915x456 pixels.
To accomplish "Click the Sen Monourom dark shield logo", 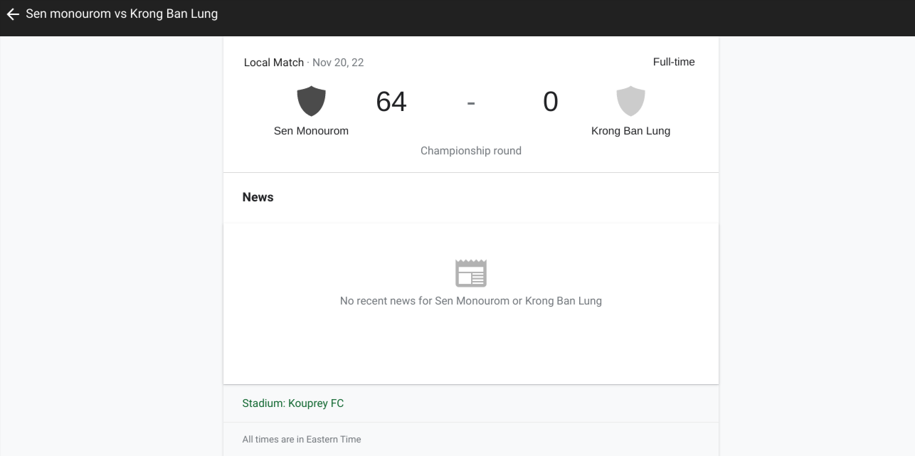I will click(x=311, y=101).
